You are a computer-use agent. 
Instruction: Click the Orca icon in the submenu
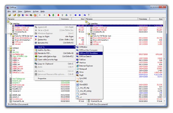click(x=78, y=72)
